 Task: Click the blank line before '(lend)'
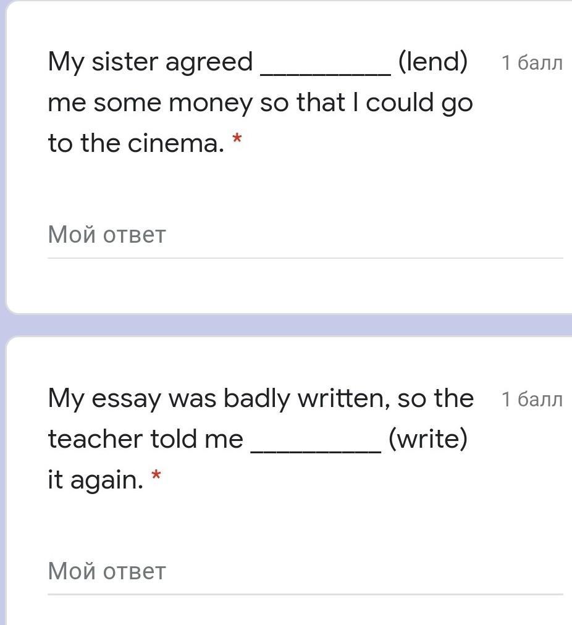click(x=326, y=73)
